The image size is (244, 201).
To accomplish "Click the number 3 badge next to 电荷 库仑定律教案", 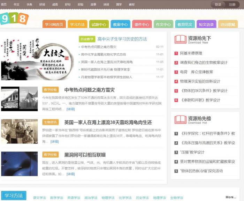I will point(176,72).
